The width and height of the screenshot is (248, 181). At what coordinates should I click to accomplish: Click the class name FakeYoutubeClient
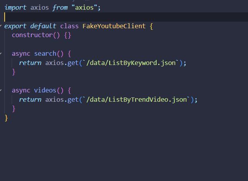114,26
